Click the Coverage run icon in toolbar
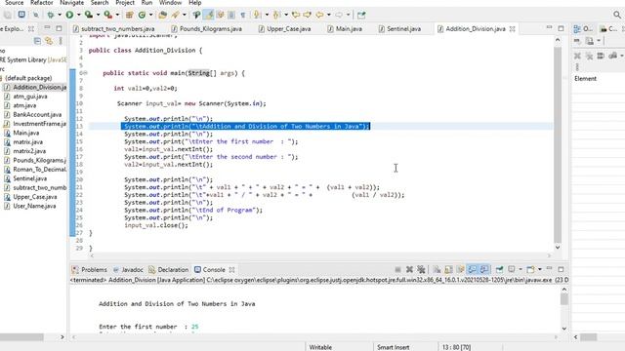 [89, 16]
